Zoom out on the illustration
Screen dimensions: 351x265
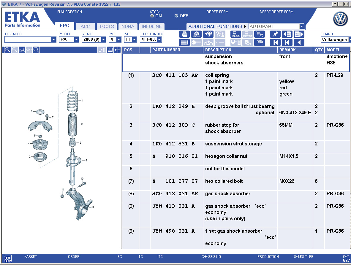15,50
